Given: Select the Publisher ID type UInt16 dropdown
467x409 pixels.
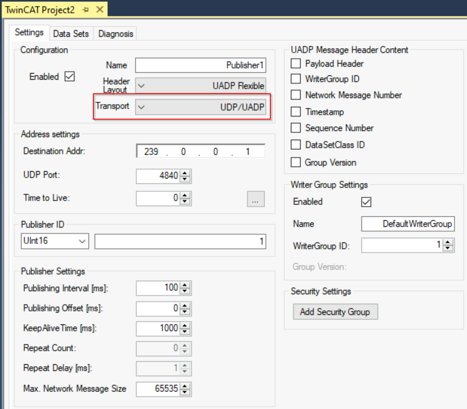Looking at the screenshot, I should (55, 241).
